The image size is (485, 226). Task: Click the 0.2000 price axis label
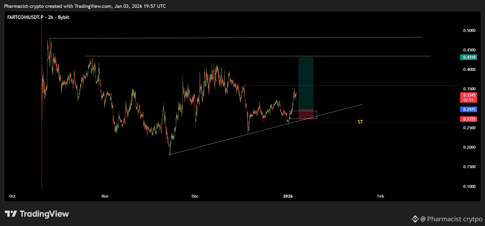(x=469, y=147)
